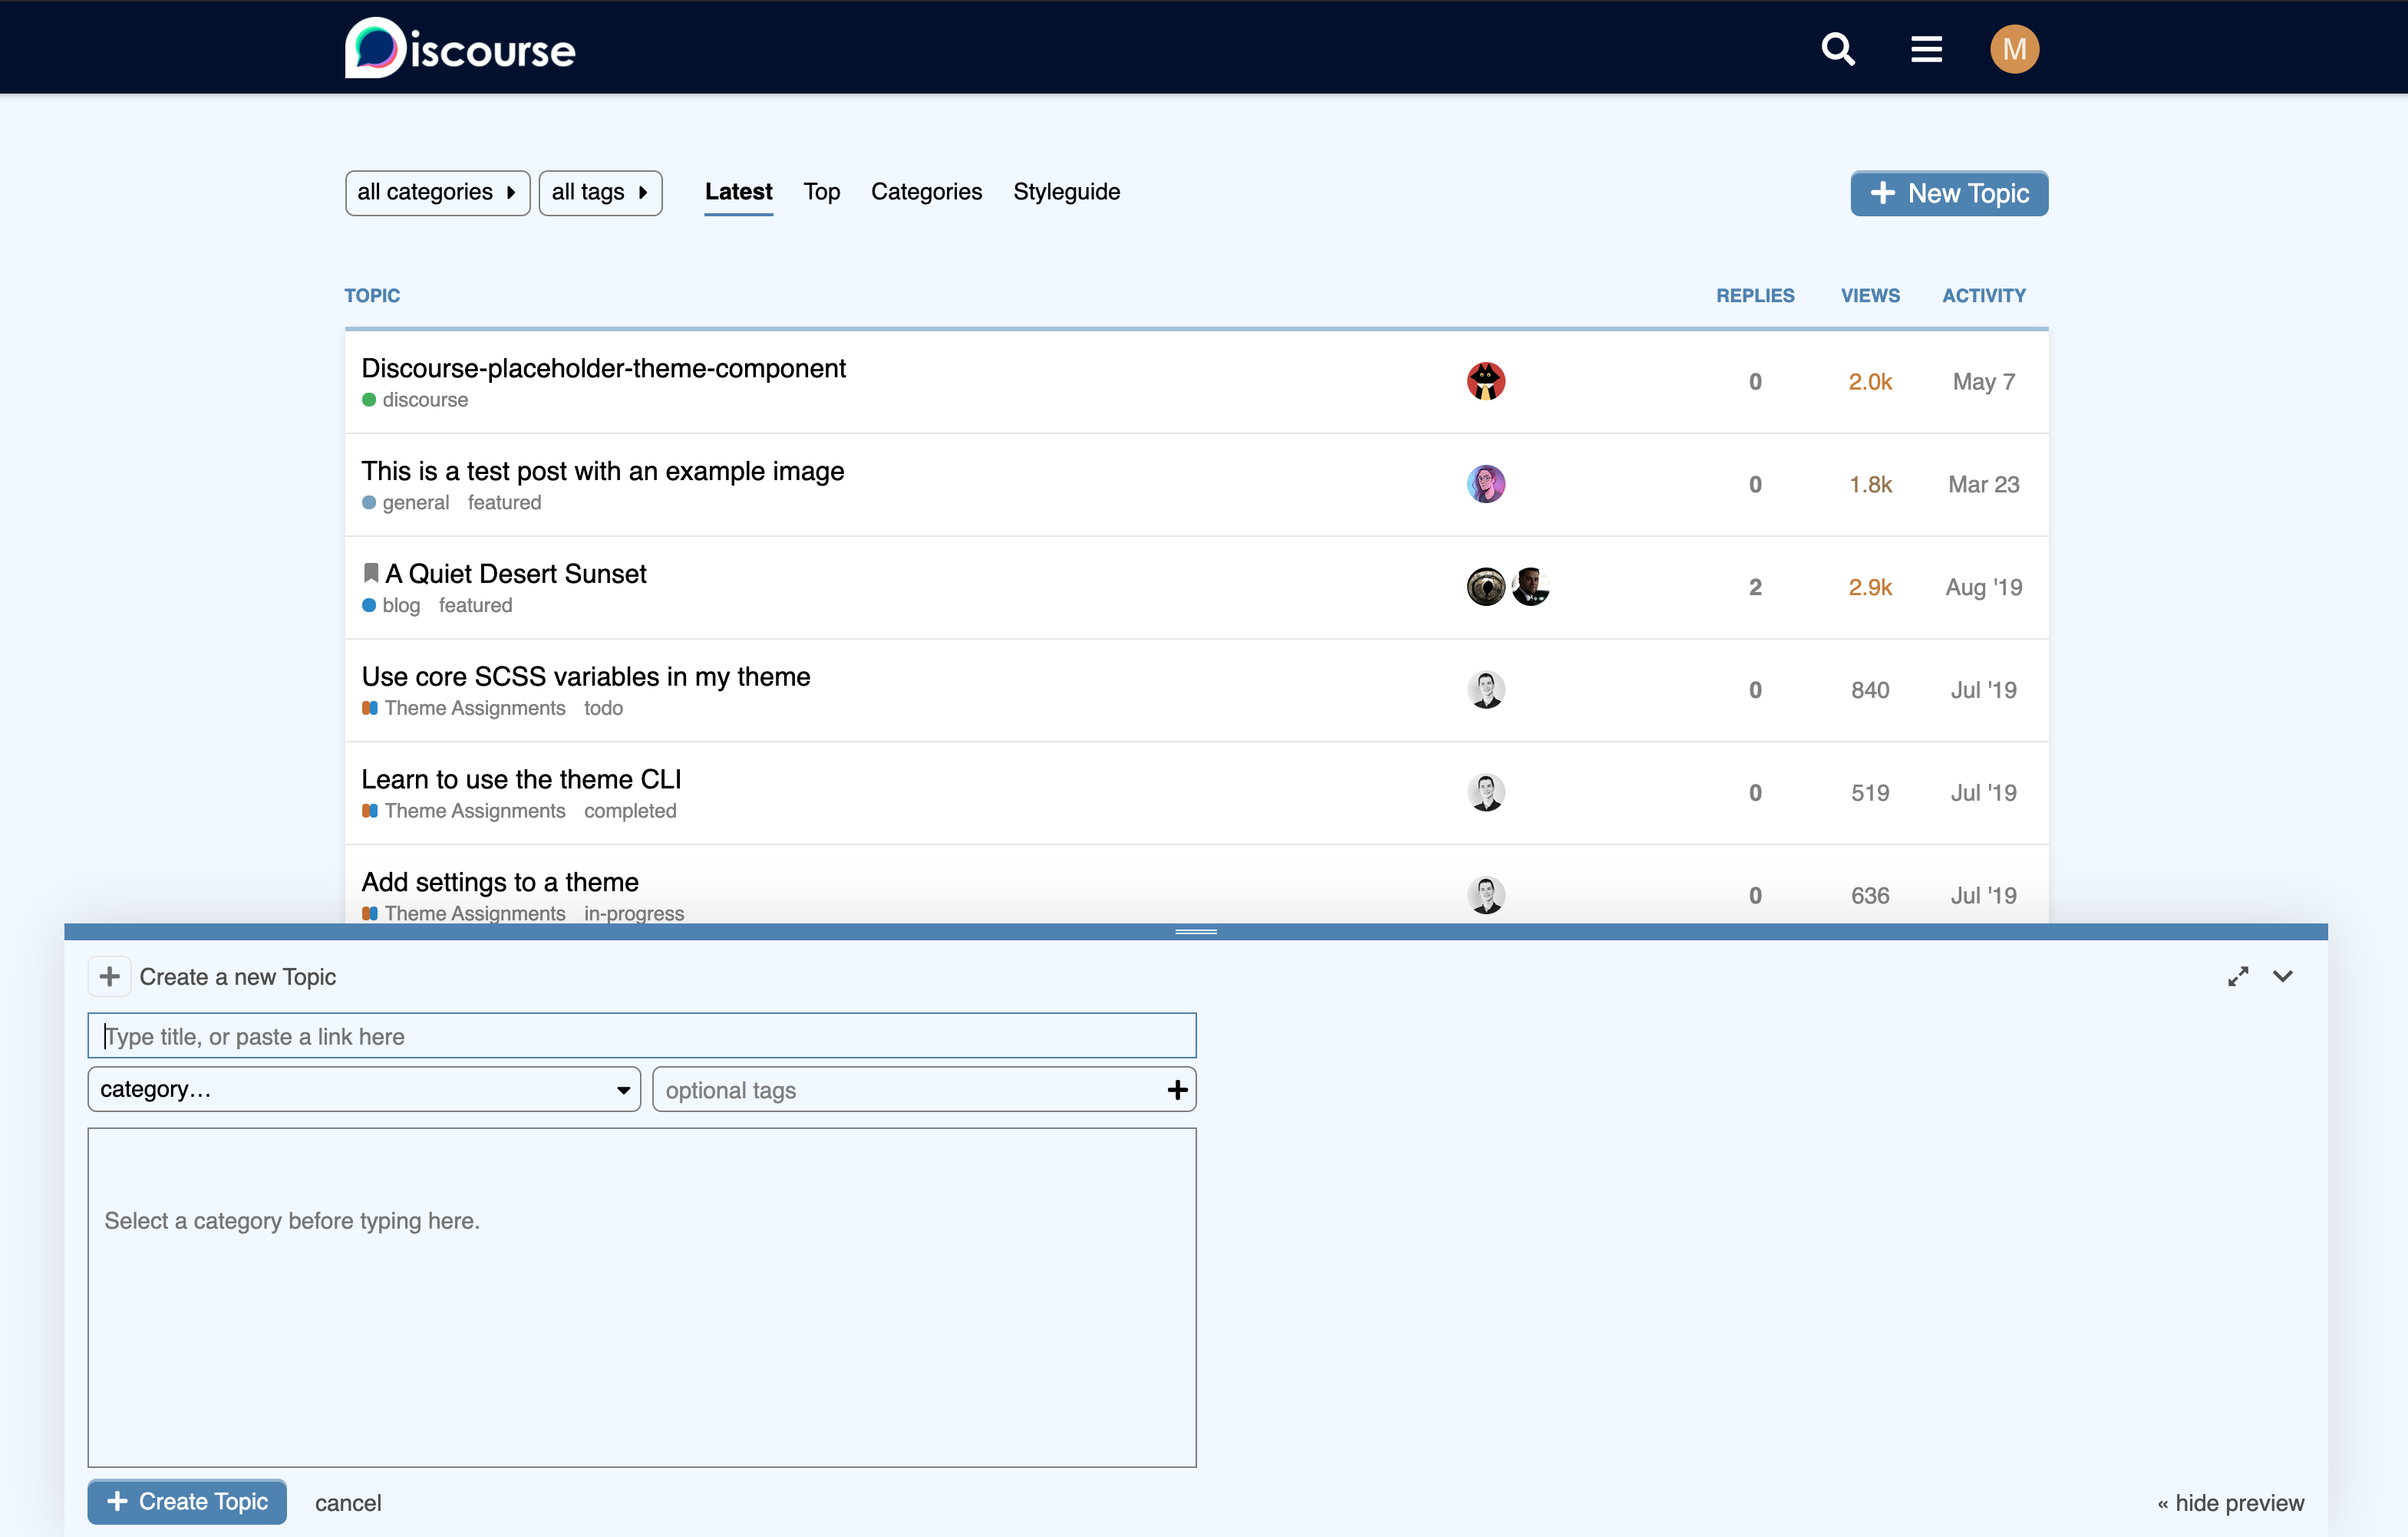
Task: Add tags with the plus icon
Action: point(1177,1089)
